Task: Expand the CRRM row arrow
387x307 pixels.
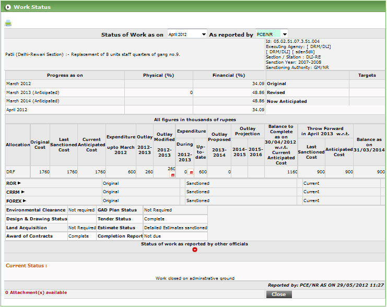Action: 22,192
